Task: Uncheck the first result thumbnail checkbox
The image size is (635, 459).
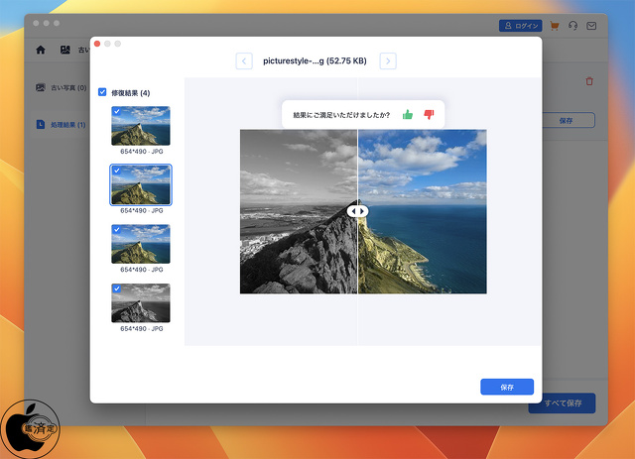Action: [x=117, y=111]
